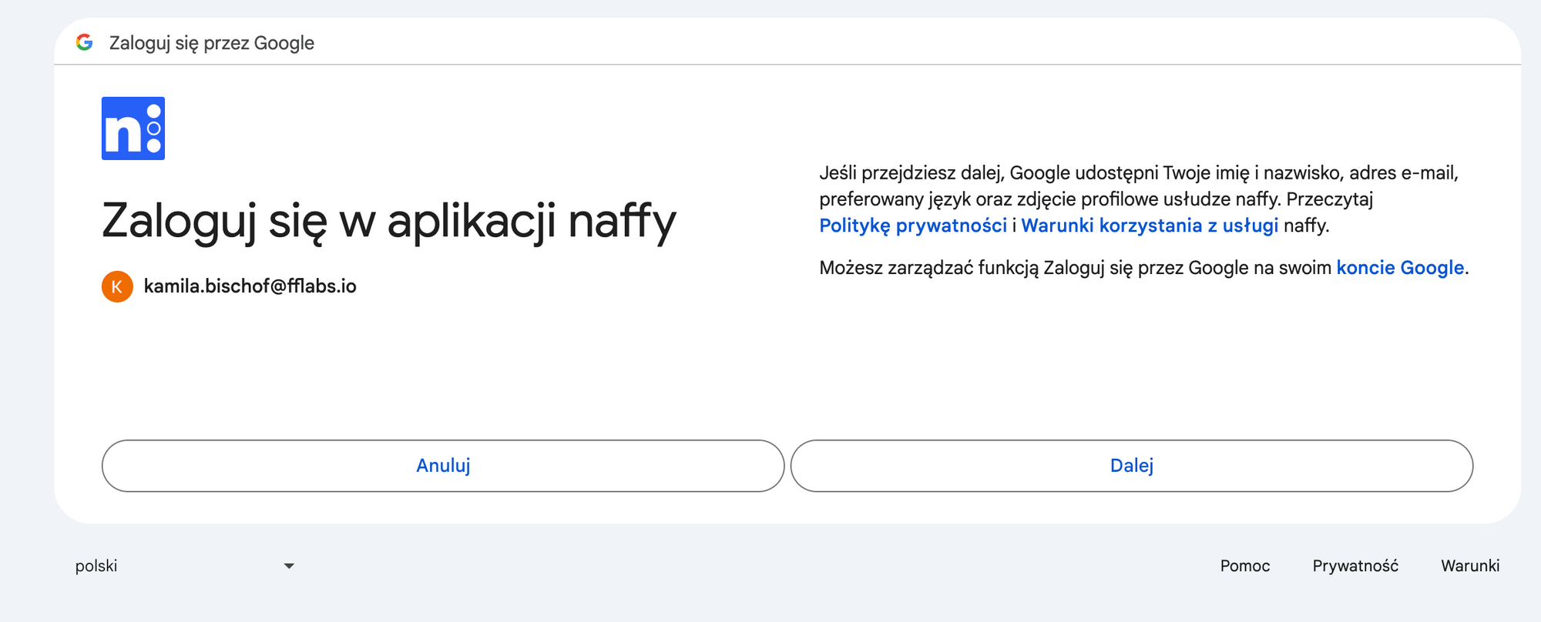Click the Warunki footer link

(1470, 566)
